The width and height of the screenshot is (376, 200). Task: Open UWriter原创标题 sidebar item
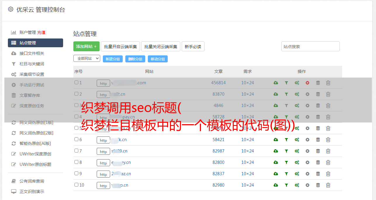(x=35, y=164)
